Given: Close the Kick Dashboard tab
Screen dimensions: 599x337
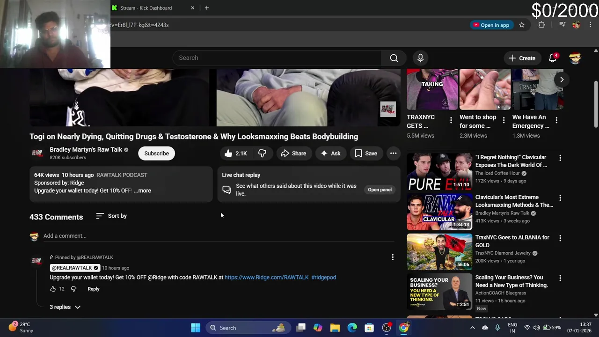Looking at the screenshot, I should [192, 8].
